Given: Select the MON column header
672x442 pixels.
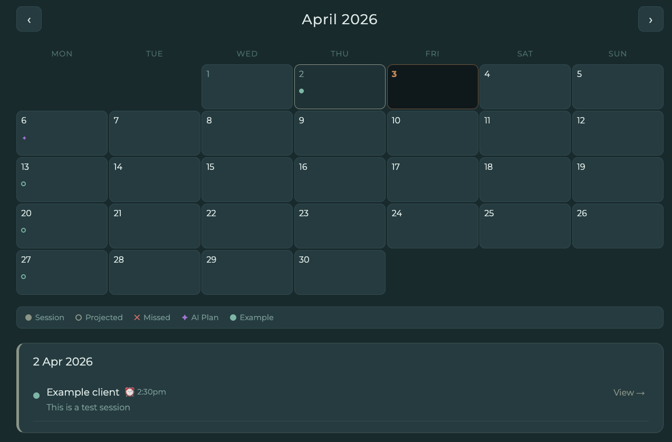Looking at the screenshot, I should [62, 54].
